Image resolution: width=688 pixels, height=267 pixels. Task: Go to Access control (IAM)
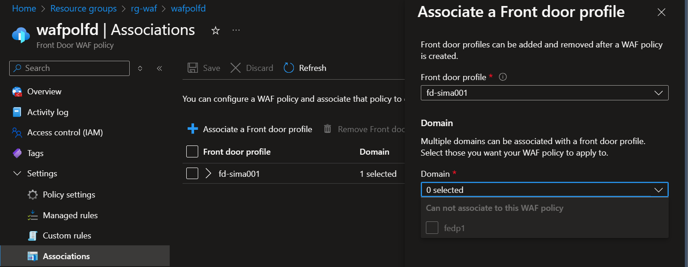pyautogui.click(x=65, y=133)
